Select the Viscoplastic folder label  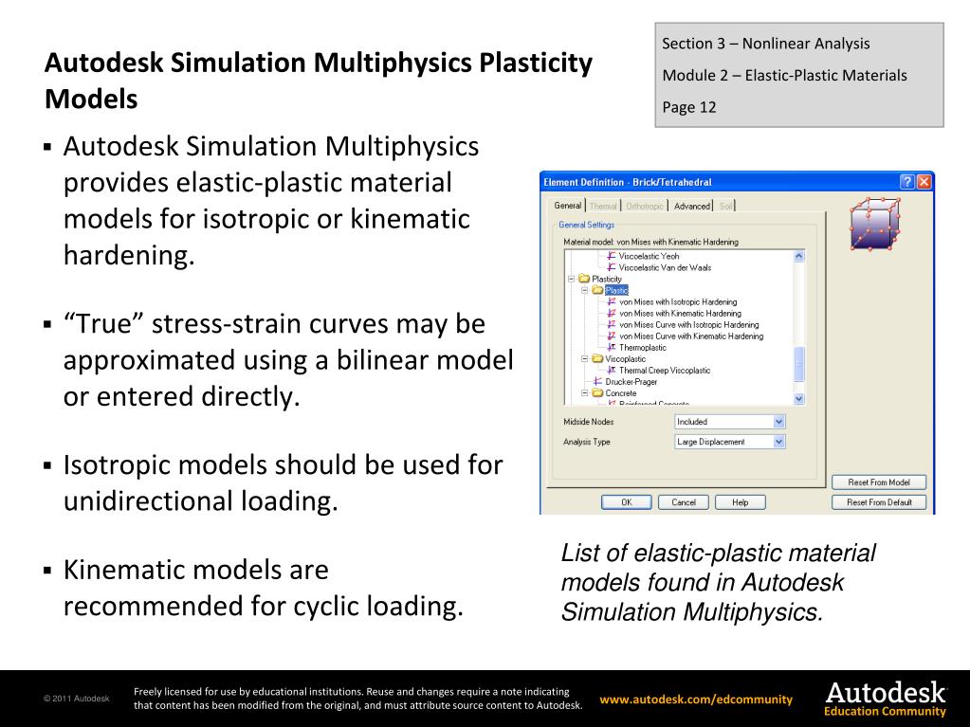[x=626, y=358]
